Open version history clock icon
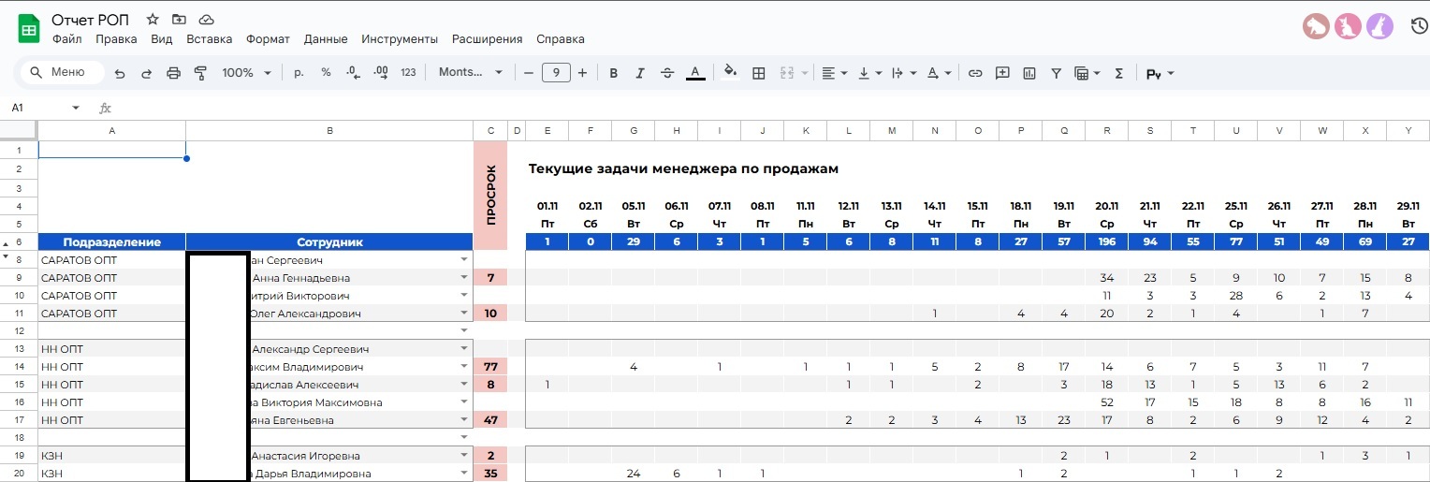 pyautogui.click(x=1419, y=26)
